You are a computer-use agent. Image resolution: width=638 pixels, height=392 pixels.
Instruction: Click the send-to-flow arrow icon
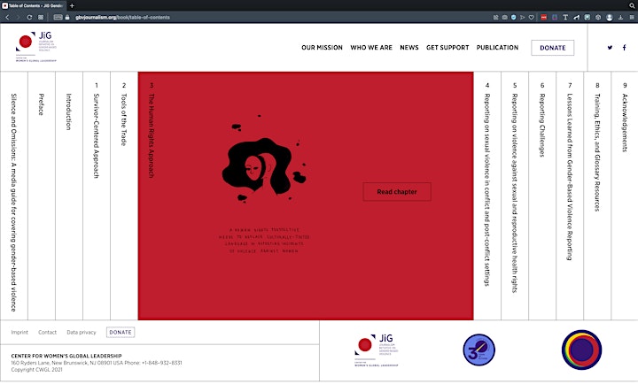(x=523, y=18)
